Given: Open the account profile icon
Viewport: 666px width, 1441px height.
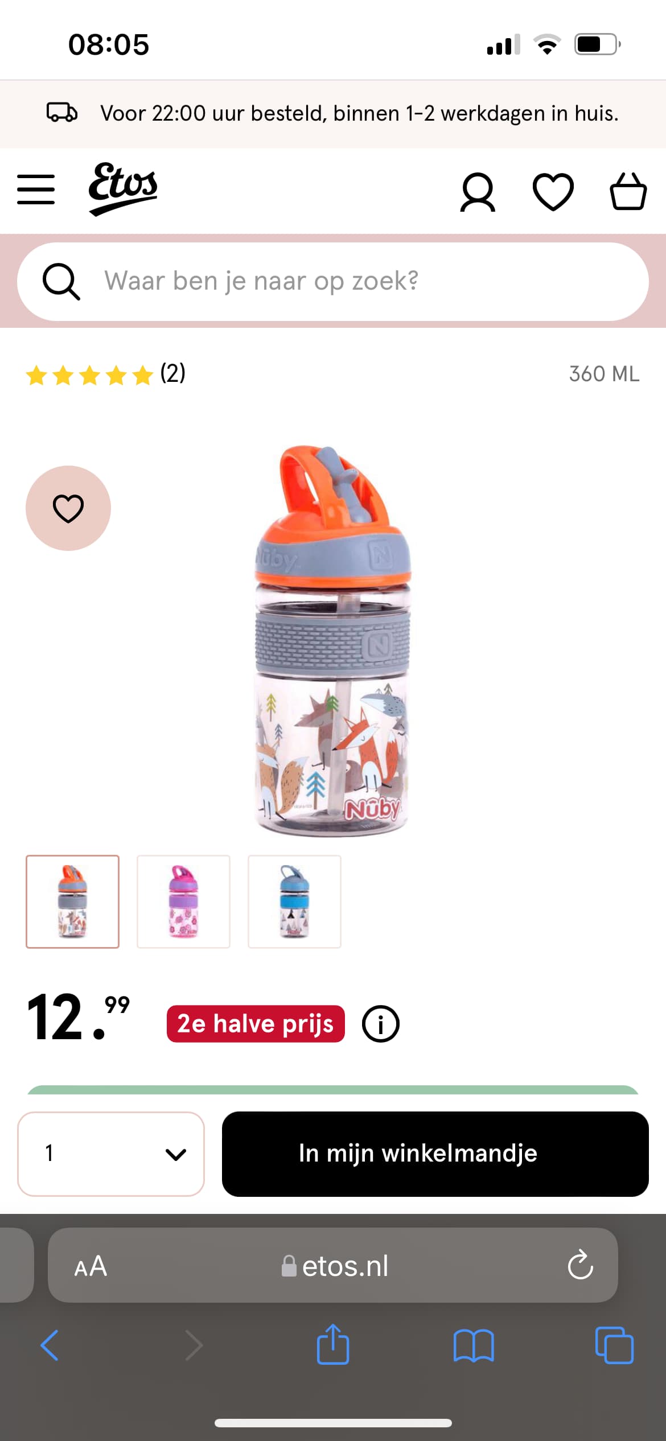Looking at the screenshot, I should pos(478,192).
